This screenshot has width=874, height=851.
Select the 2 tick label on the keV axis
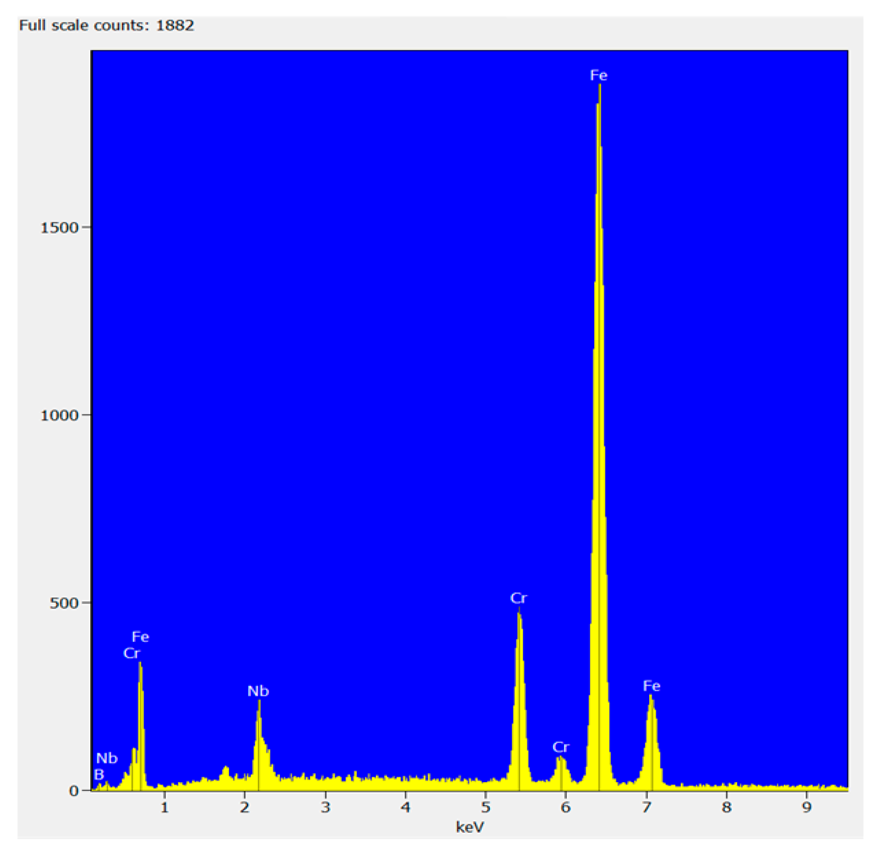pyautogui.click(x=245, y=807)
